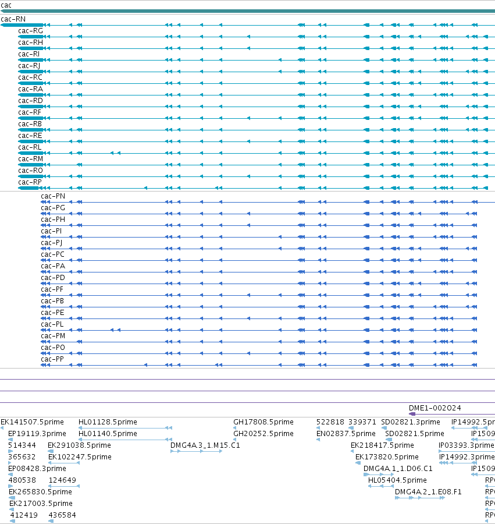Select the cac-PC protein label

coord(52,254)
